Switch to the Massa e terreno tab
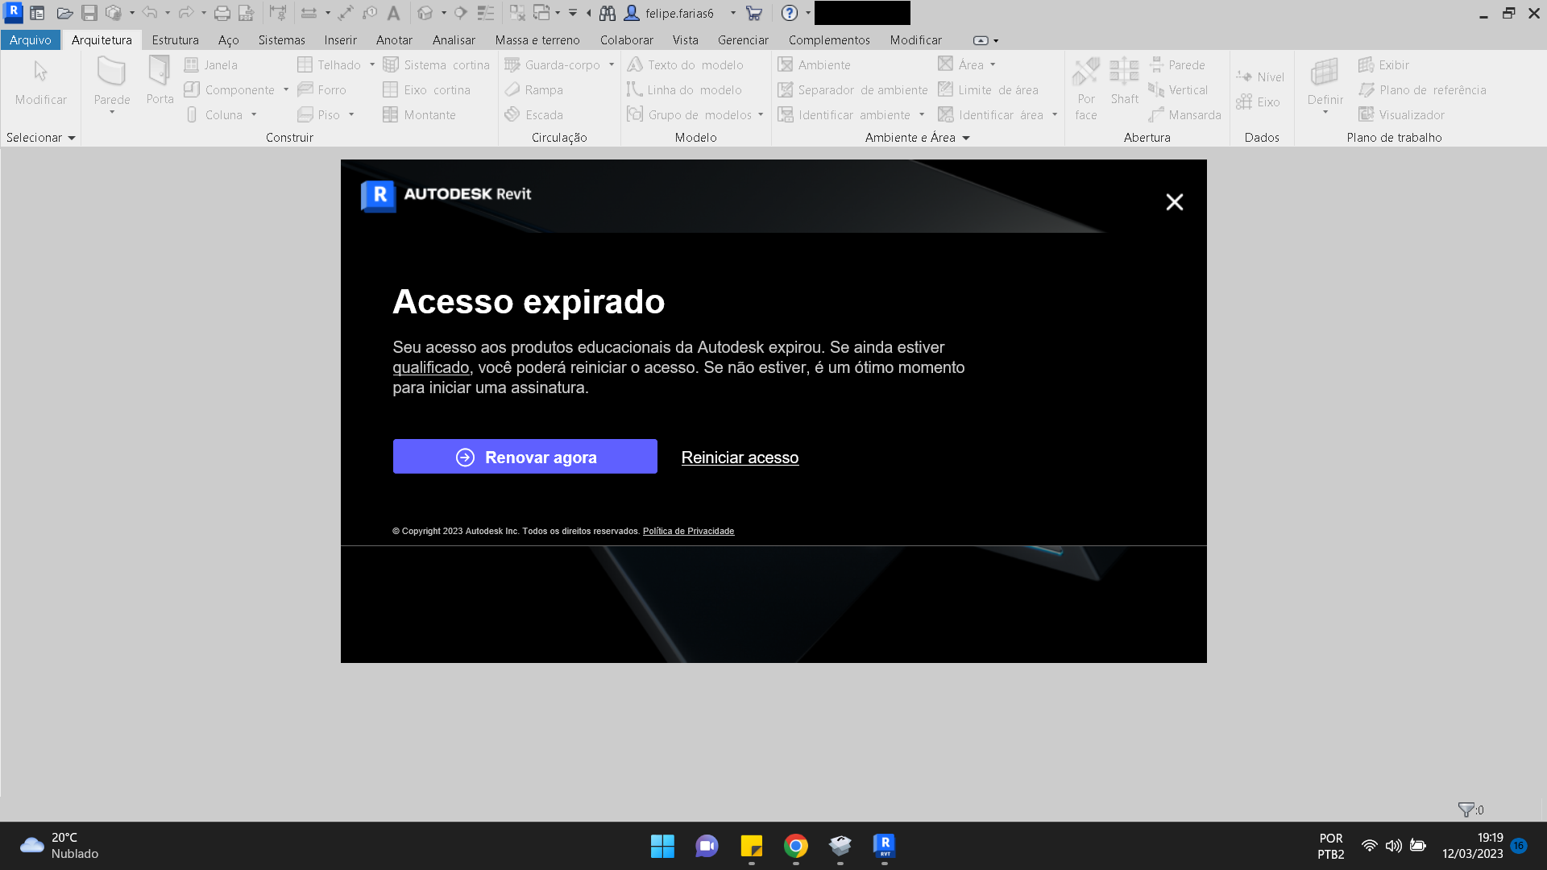The width and height of the screenshot is (1547, 870). tap(537, 39)
